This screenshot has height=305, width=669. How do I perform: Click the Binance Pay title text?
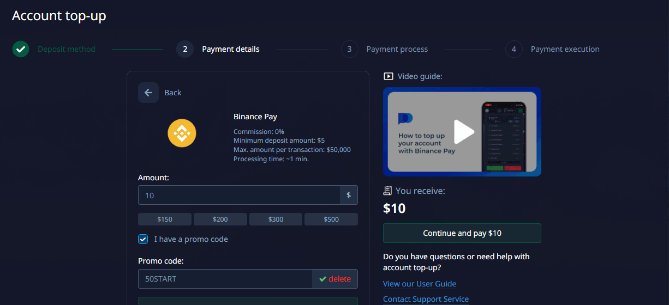tap(255, 117)
